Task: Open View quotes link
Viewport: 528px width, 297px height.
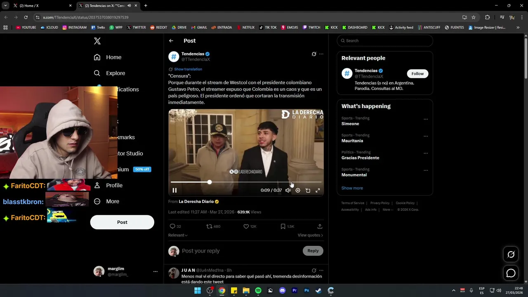Action: (310, 235)
